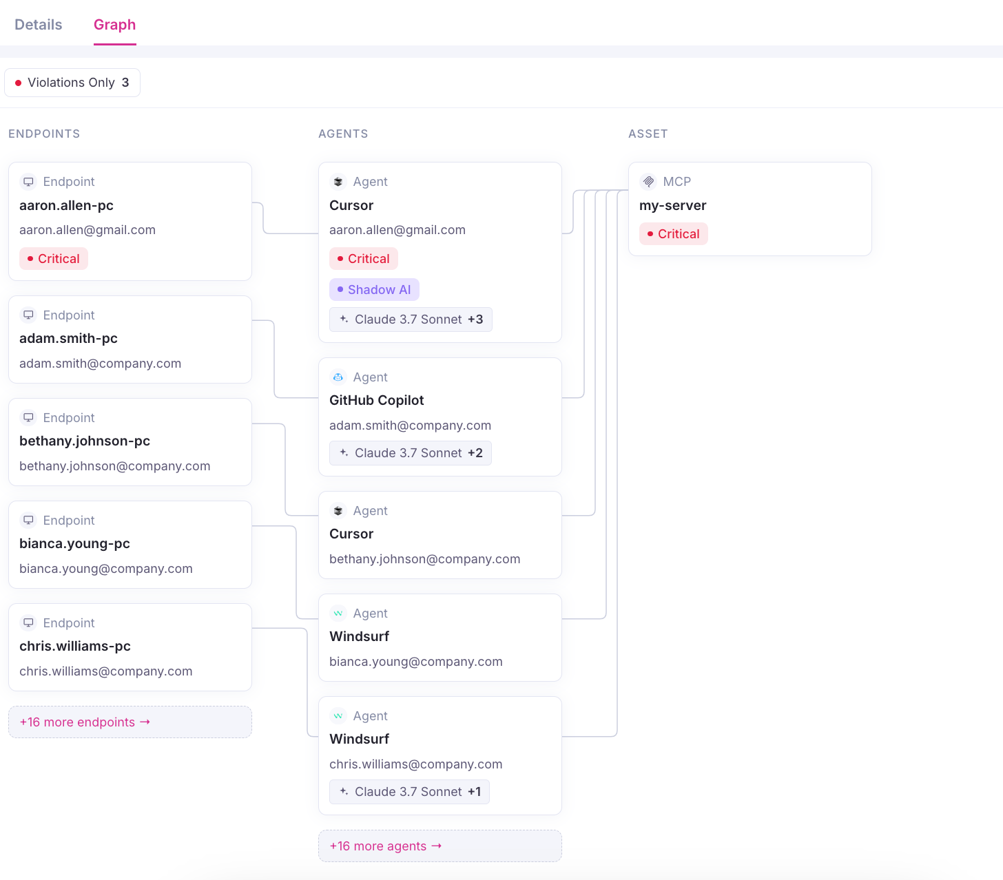Click the GitHub Copilot agent icon
1003x880 pixels.
(x=338, y=377)
